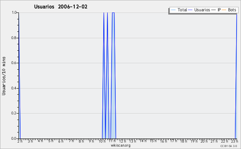This screenshot has height=149, width=241.
Task: Click the 6 h x-axis label
Action: [x=61, y=141]
